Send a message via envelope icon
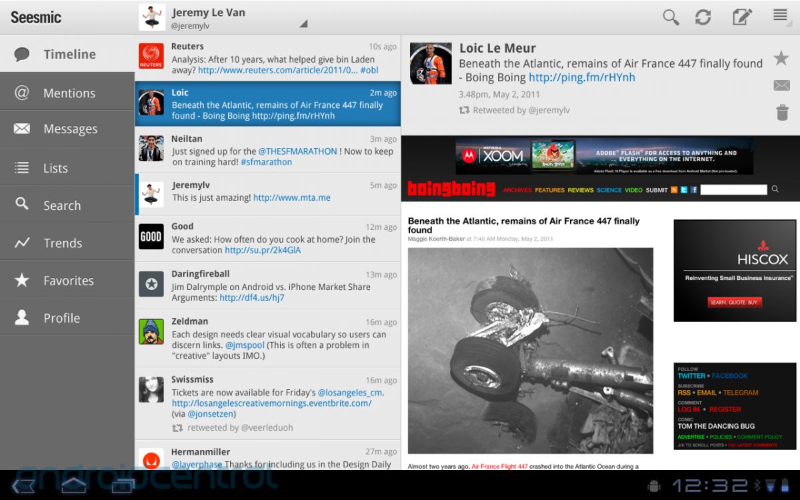 (781, 85)
